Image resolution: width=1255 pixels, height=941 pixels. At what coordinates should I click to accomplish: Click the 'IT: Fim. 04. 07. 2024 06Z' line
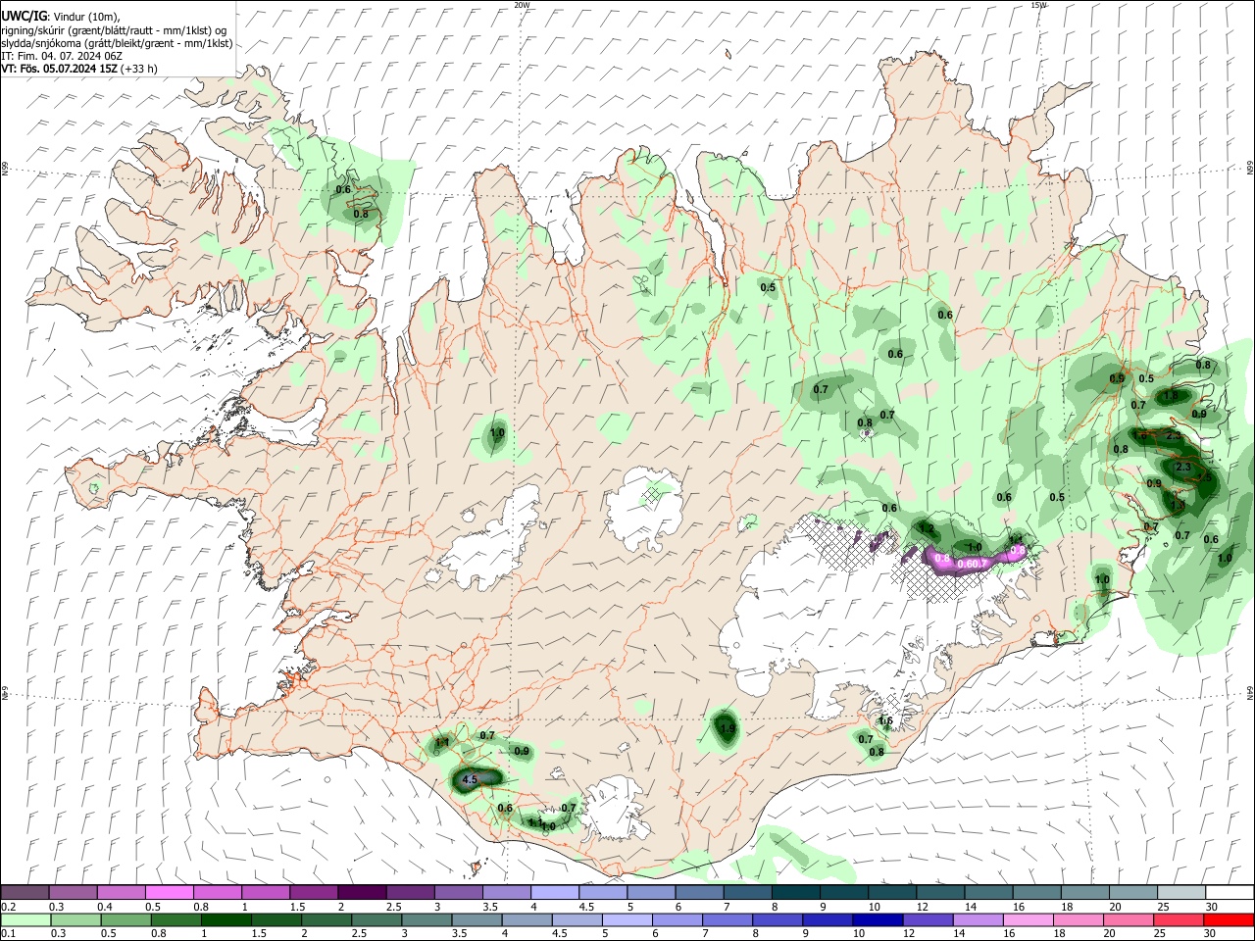pyautogui.click(x=62, y=56)
